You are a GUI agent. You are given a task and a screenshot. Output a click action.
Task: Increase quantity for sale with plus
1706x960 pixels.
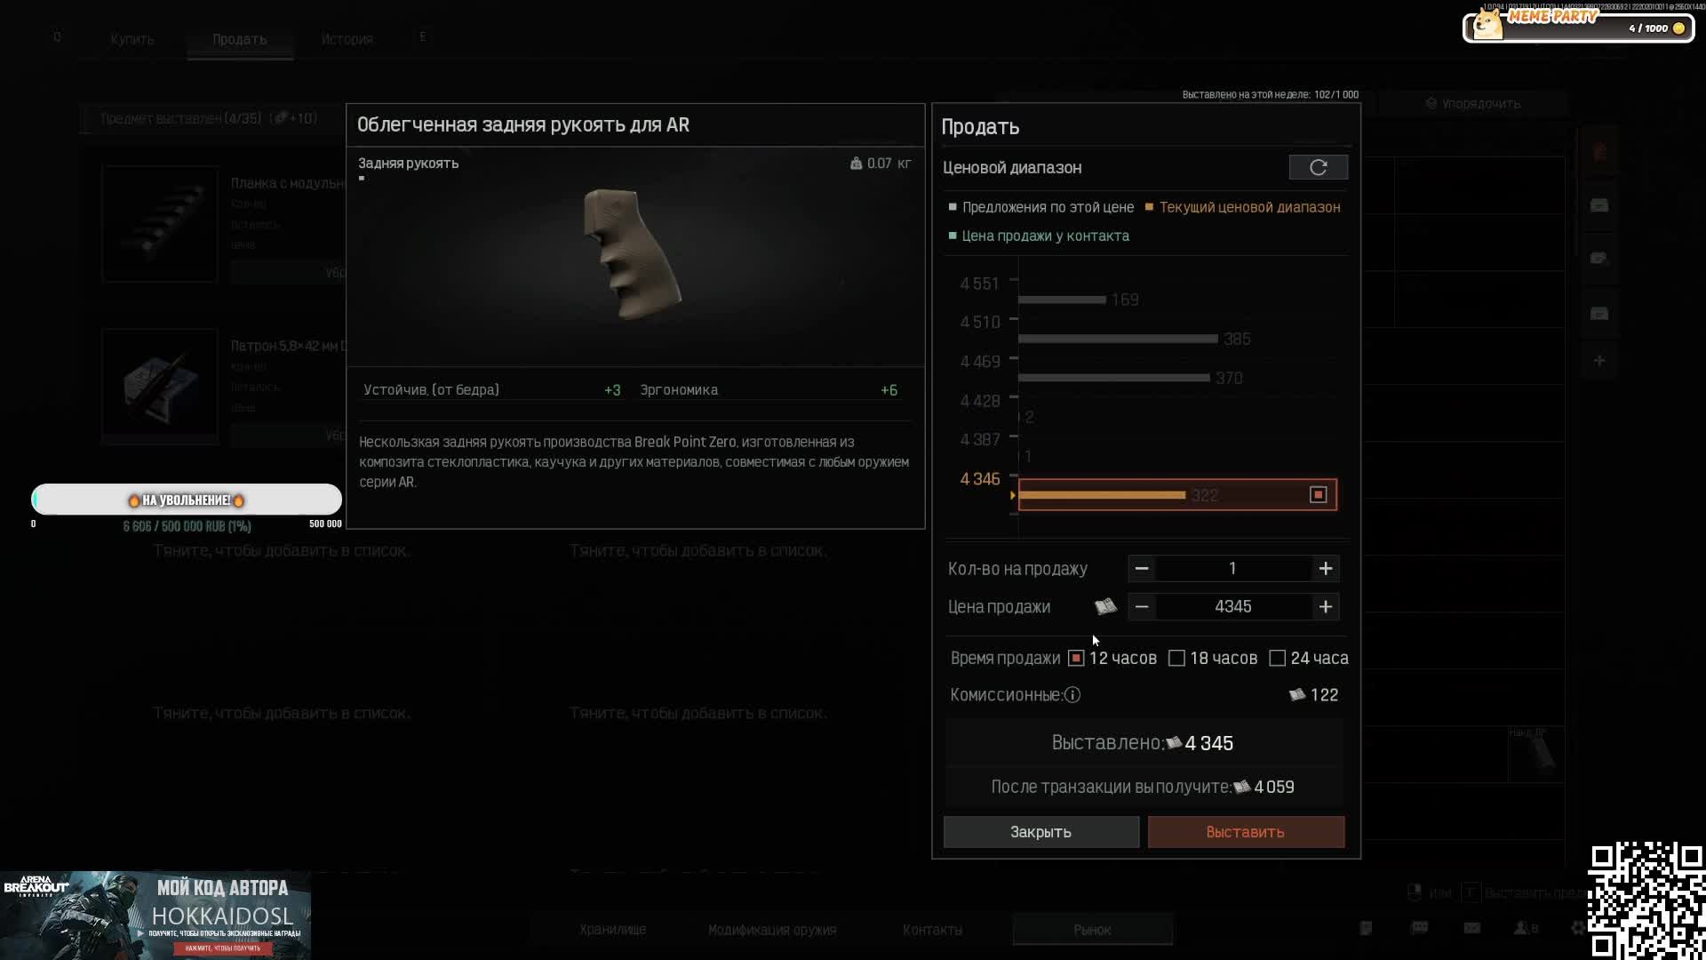(1325, 569)
